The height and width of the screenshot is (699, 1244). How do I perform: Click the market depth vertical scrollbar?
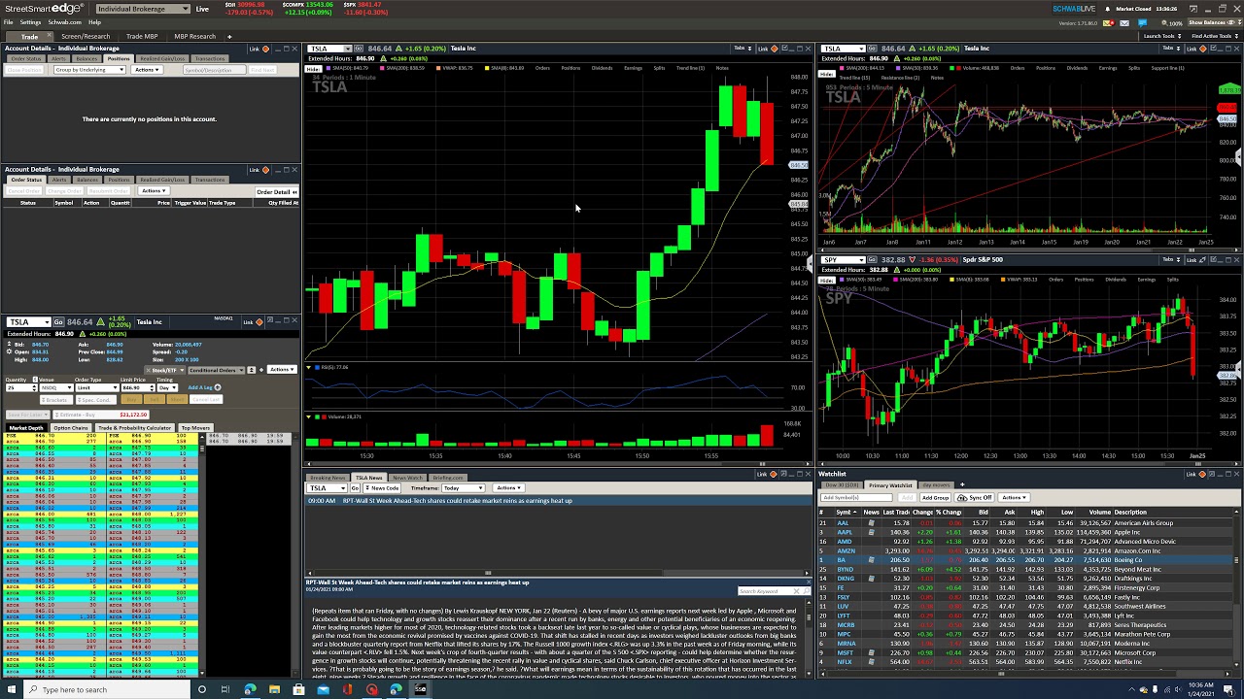click(x=202, y=555)
